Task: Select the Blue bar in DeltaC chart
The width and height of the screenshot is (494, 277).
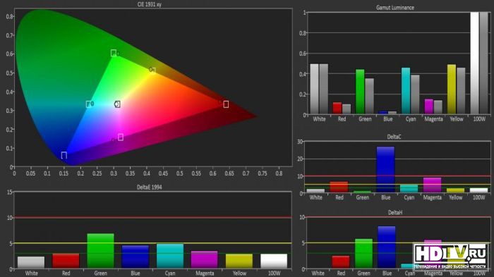Action: pyautogui.click(x=385, y=169)
